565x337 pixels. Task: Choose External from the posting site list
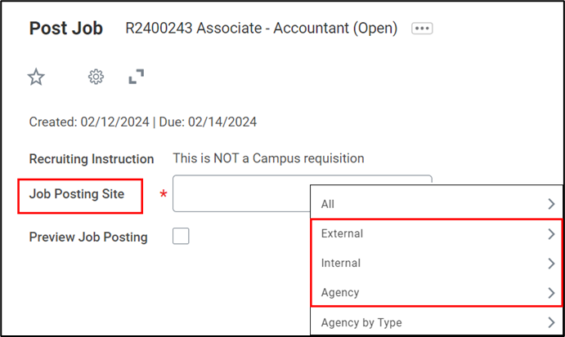click(x=342, y=234)
